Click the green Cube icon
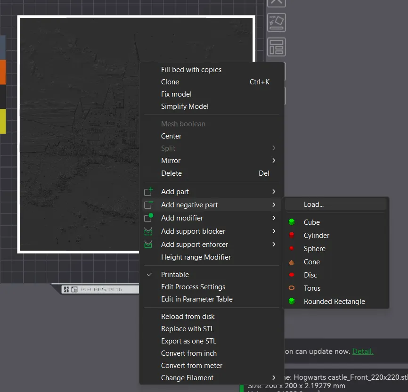The image size is (408, 392). click(x=292, y=222)
